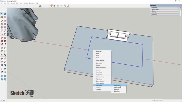
Task: Click the Measurements input box
Action: 172,101
